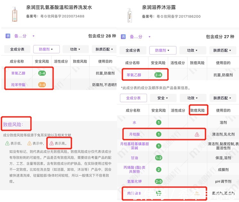Click orange triangle 2 medium-risk legend icon
The width and height of the screenshot is (239, 202).
point(29,143)
